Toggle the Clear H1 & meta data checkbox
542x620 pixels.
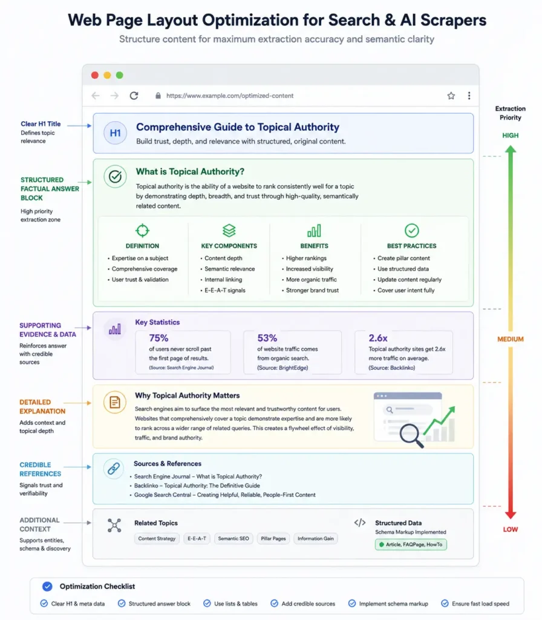click(x=44, y=604)
